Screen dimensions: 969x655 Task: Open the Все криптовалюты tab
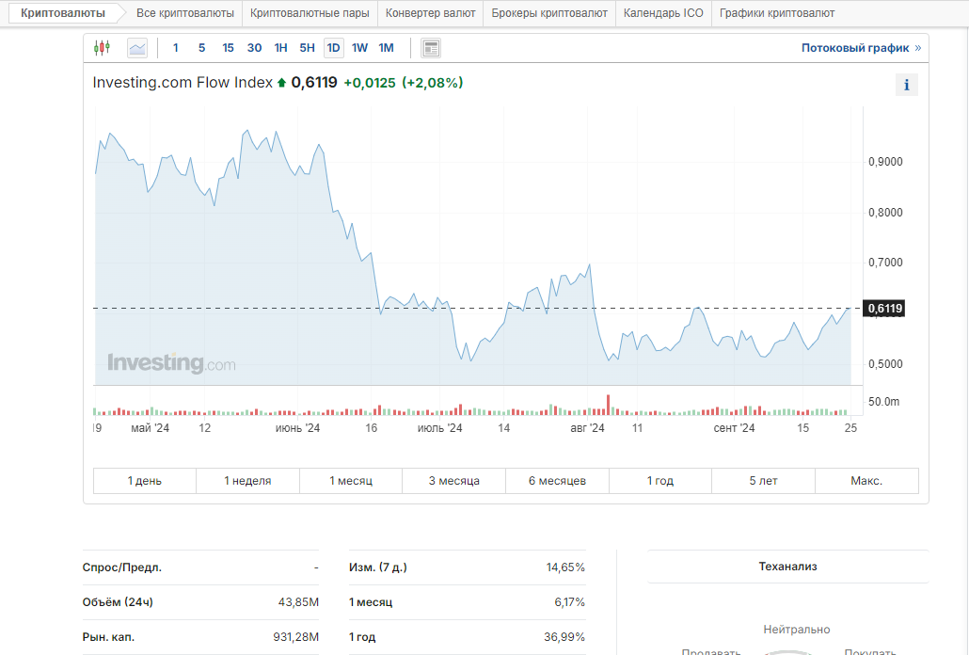click(x=184, y=13)
